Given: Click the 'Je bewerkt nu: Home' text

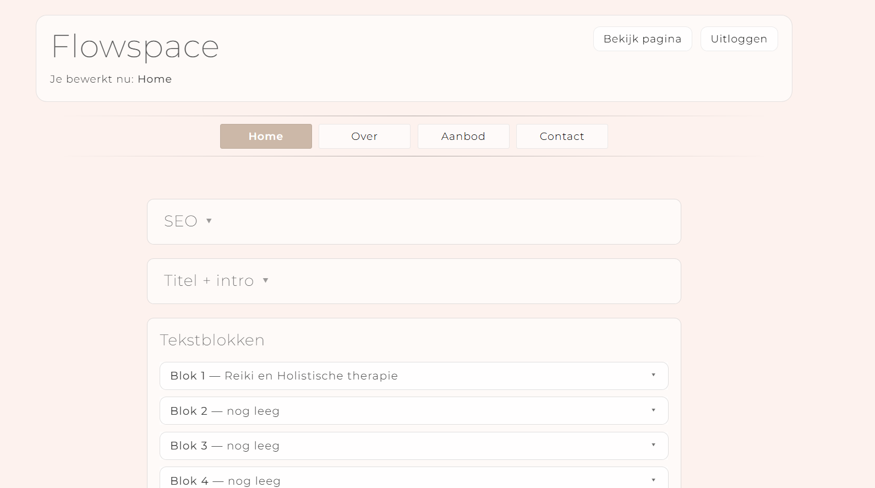Looking at the screenshot, I should click(x=111, y=79).
